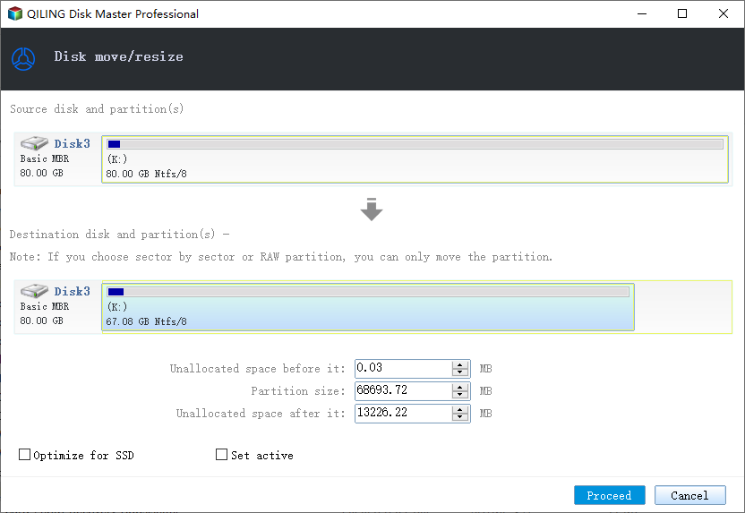This screenshot has width=745, height=513.
Task: Decrease Partition size value
Action: (x=460, y=394)
